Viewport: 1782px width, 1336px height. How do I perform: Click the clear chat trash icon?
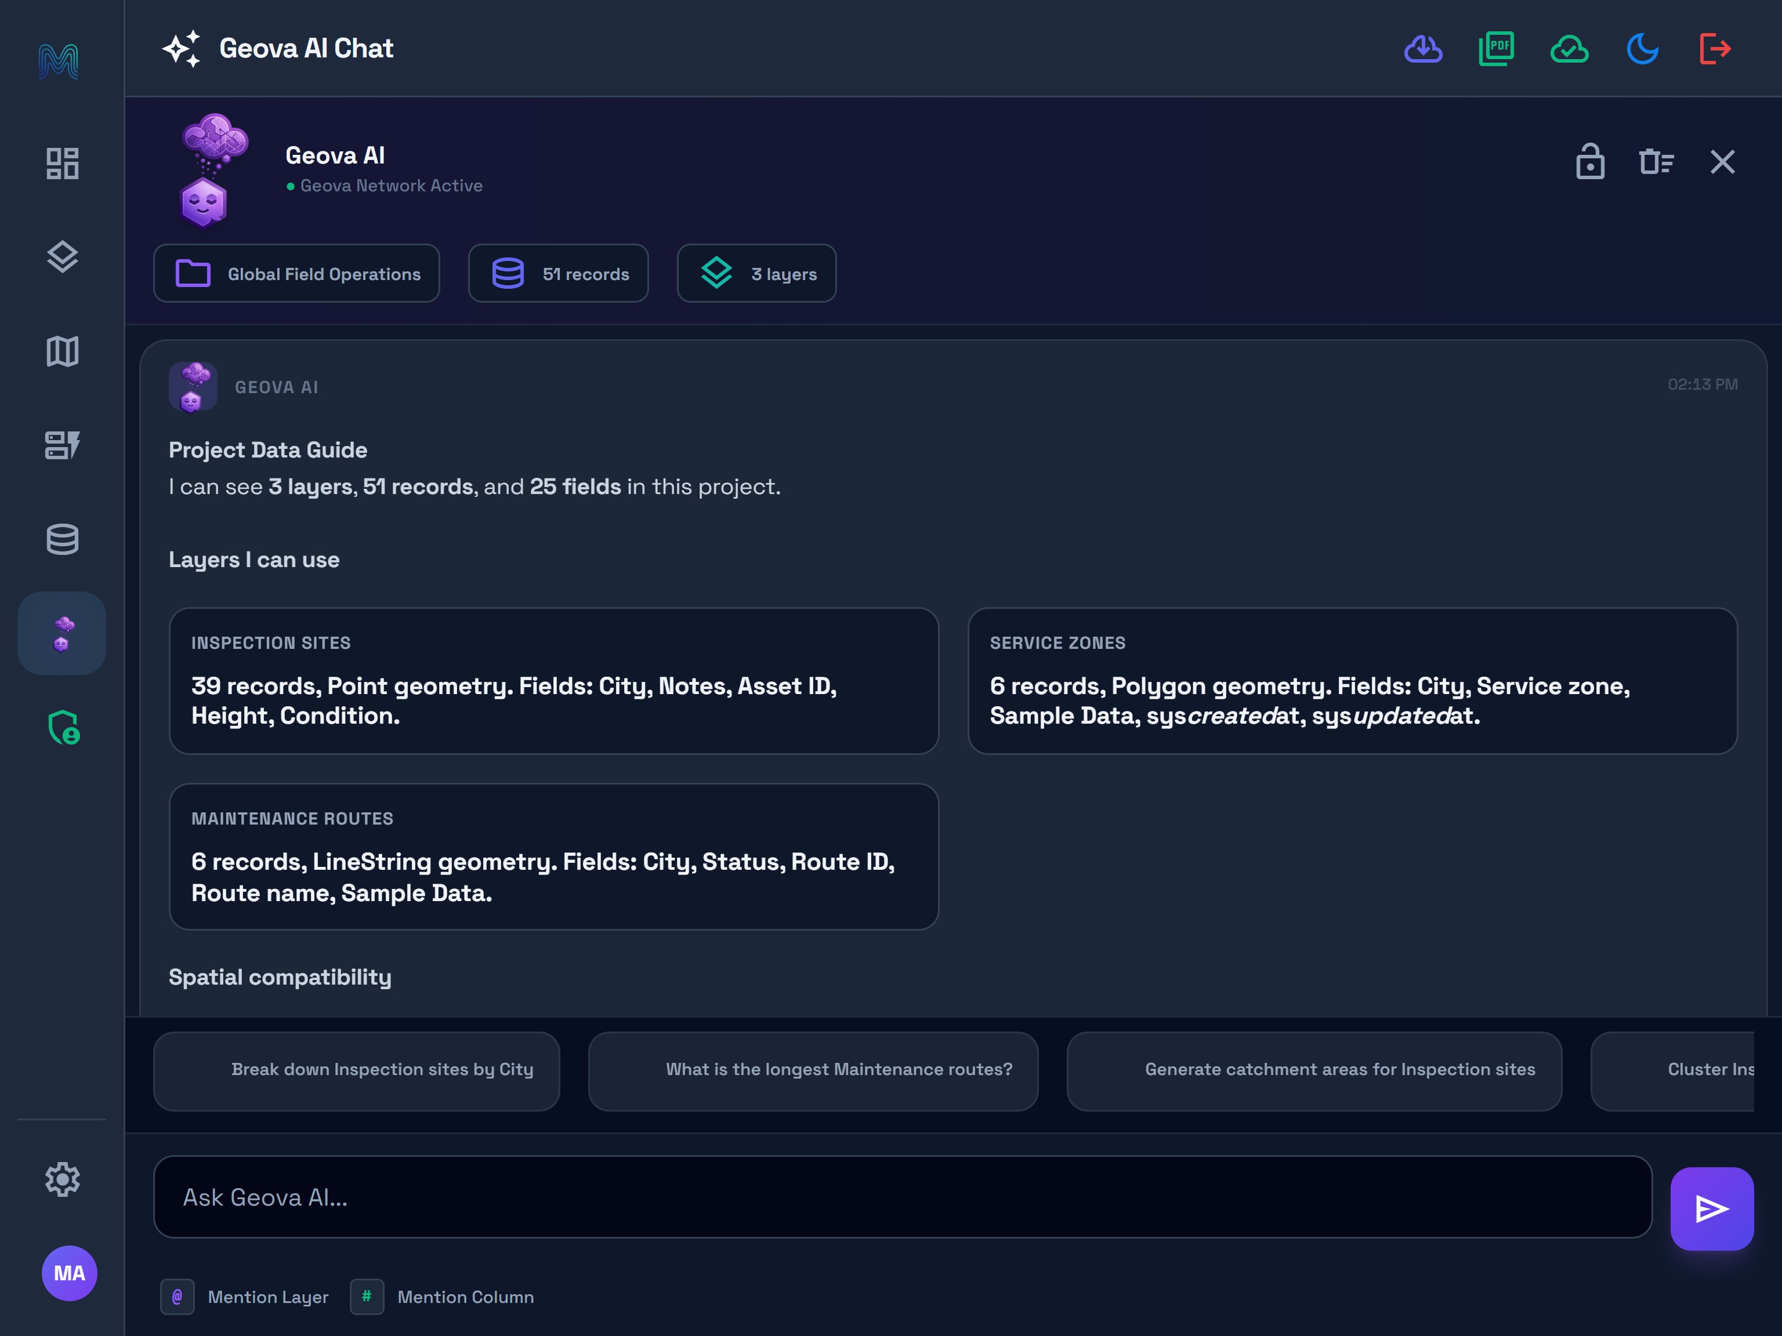(x=1656, y=162)
